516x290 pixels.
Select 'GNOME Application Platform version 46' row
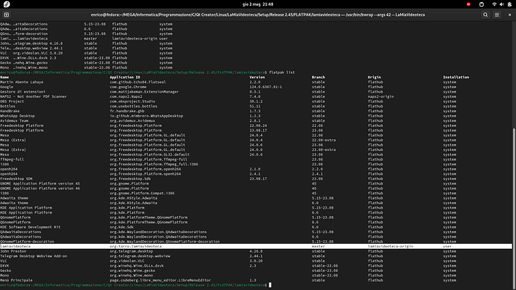40,188
